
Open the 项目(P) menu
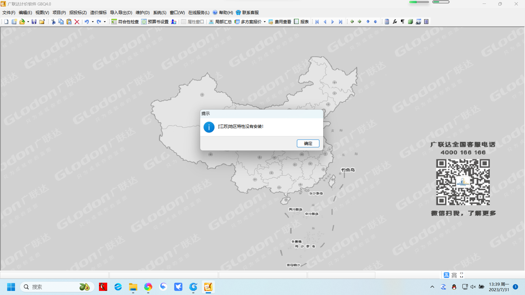pos(59,13)
